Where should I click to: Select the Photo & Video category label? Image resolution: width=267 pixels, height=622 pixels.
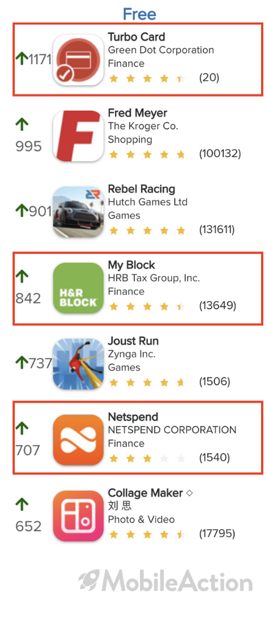tap(141, 519)
